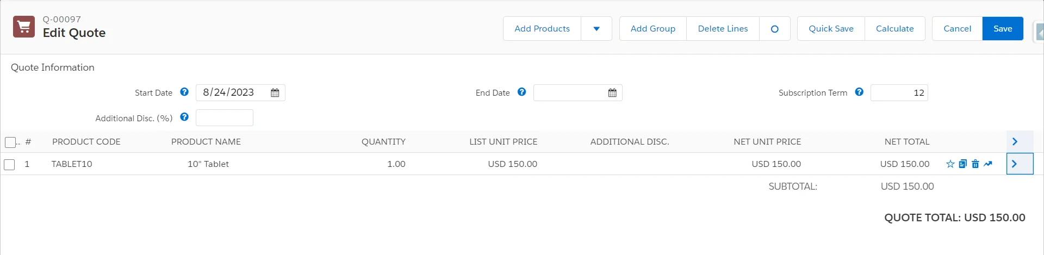This screenshot has height=255, width=1044.
Task: Click the favorite star icon on the TABLET10 line
Action: coord(950,164)
